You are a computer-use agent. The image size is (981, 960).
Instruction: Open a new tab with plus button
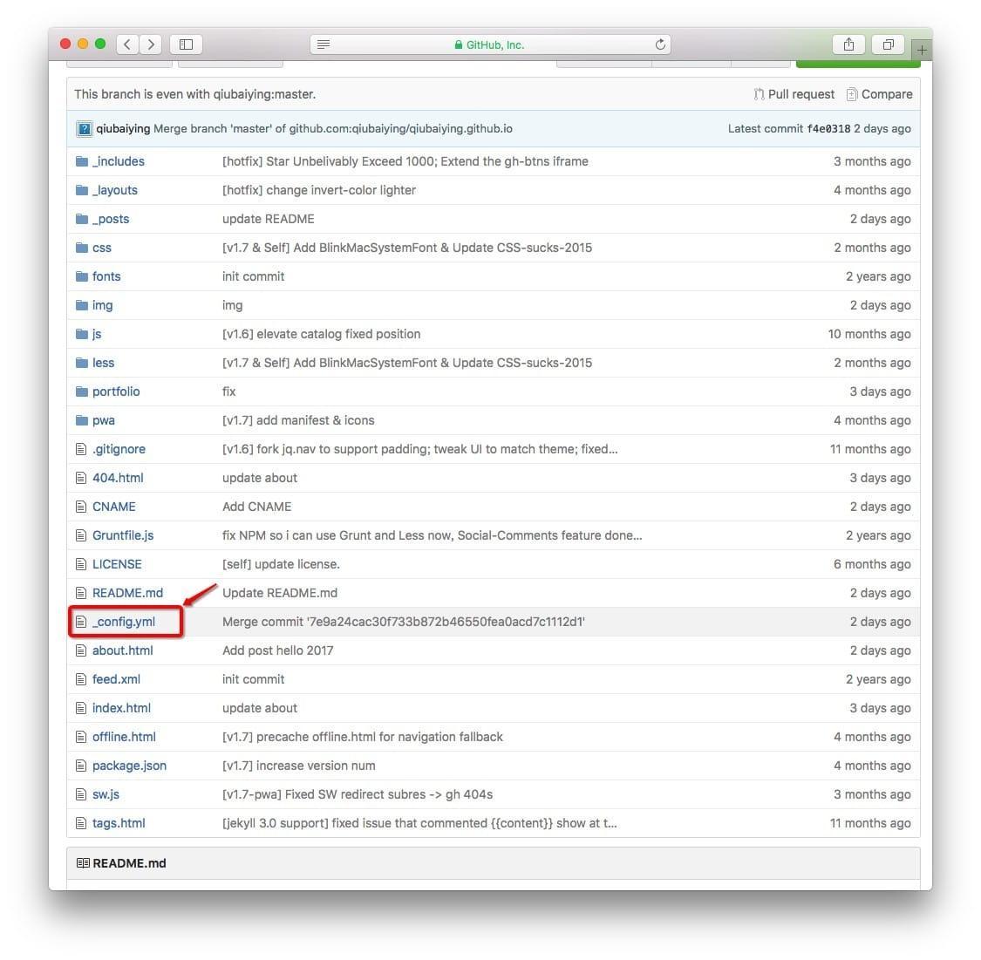pos(922,50)
